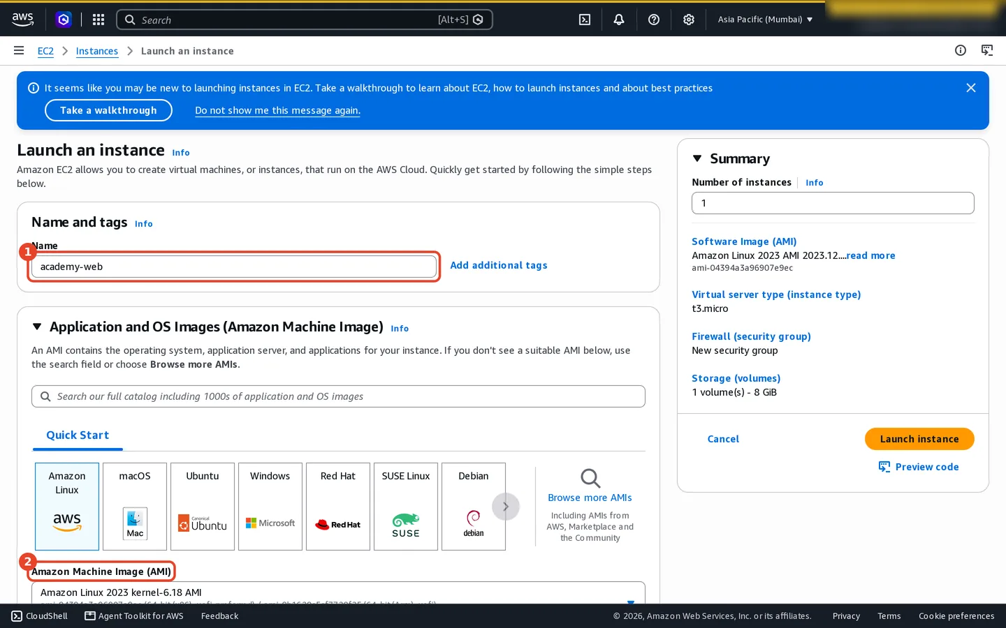Open Preview code
Screen dimensions: 1006x628
click(x=919, y=467)
